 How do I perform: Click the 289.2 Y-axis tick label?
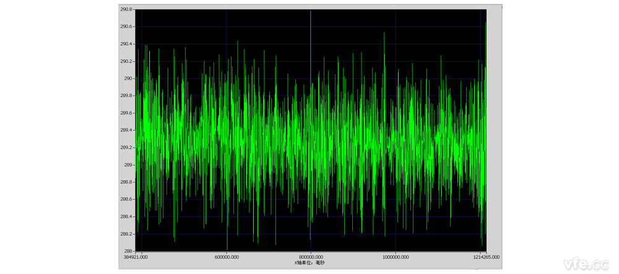point(126,148)
